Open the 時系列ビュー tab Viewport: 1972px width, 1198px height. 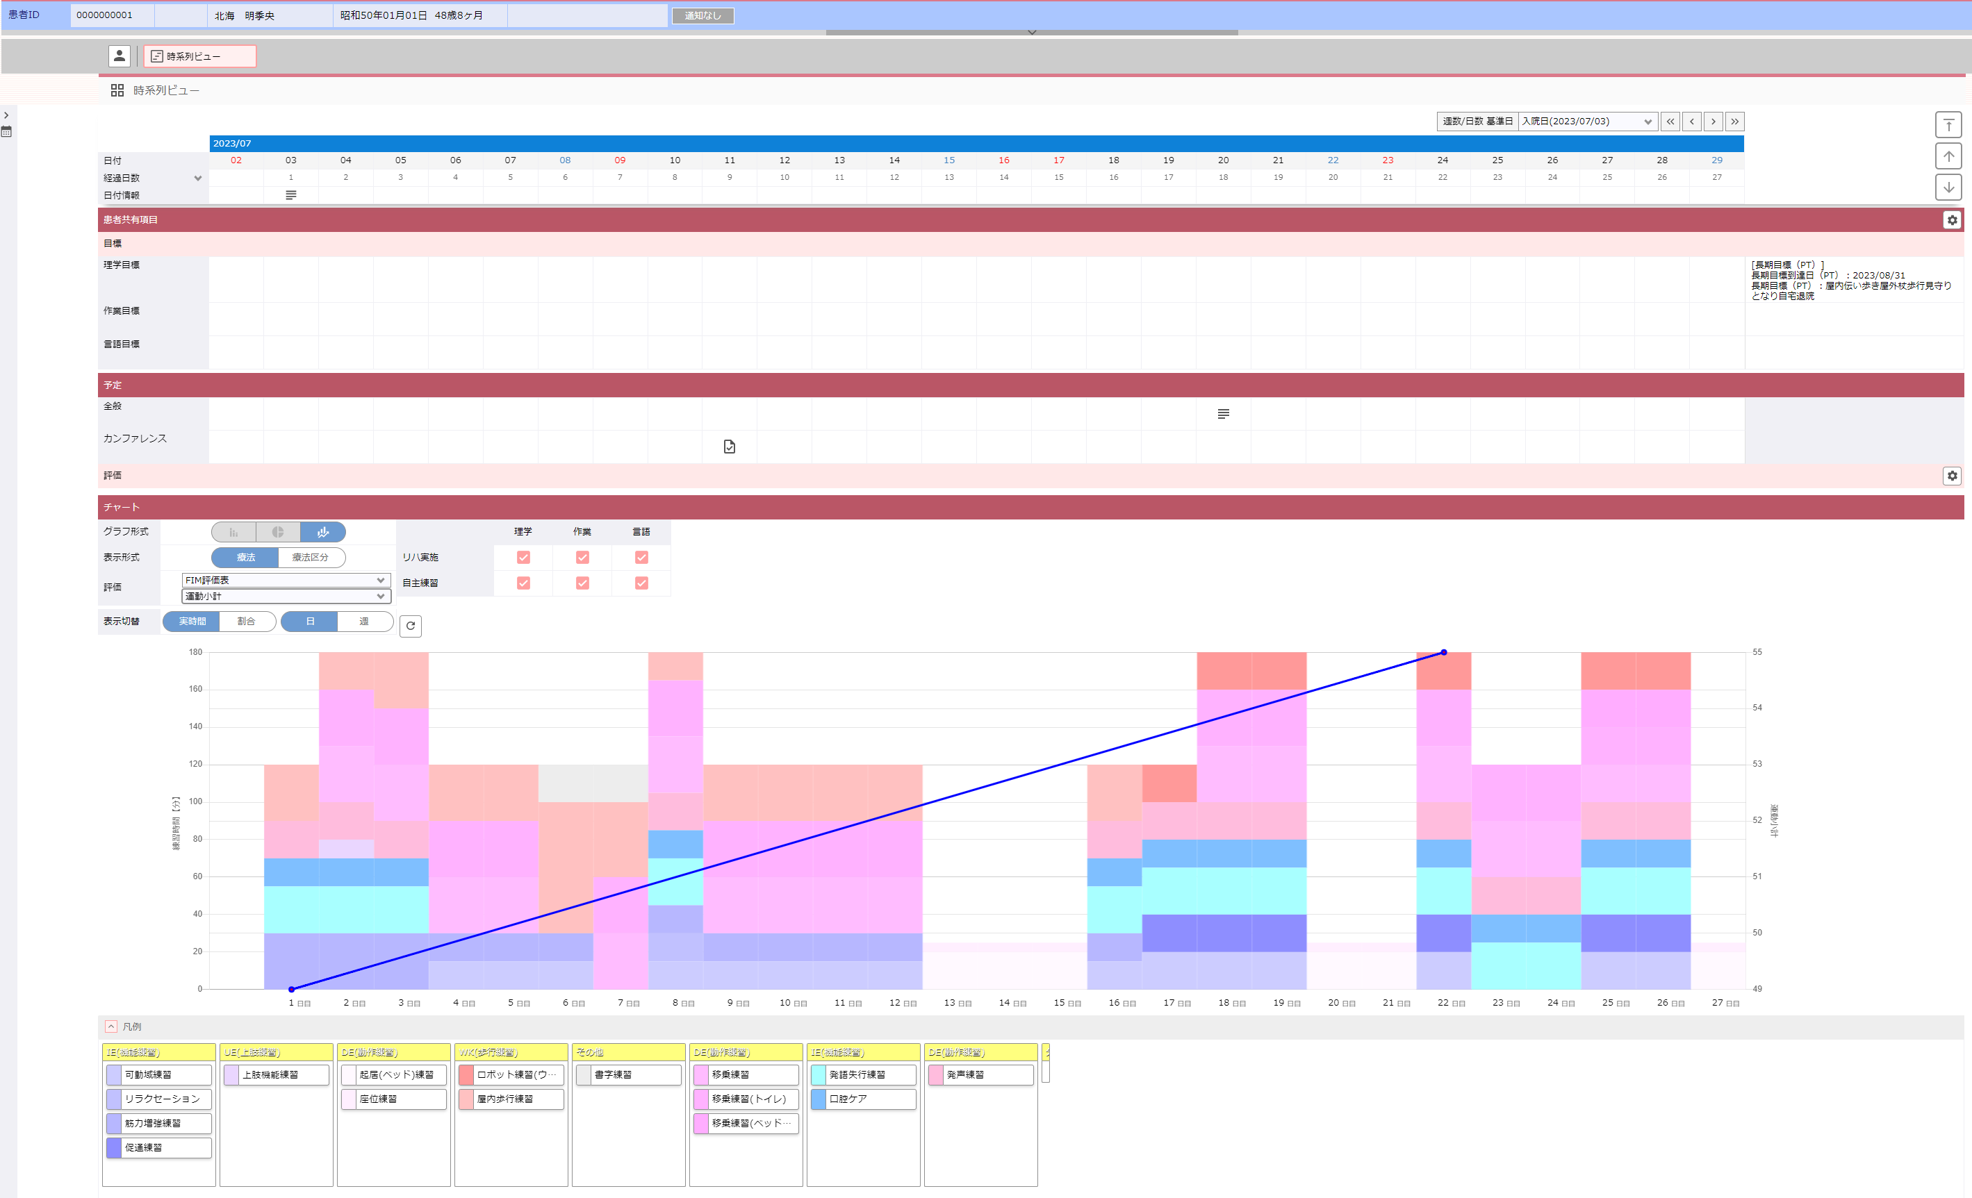(200, 56)
